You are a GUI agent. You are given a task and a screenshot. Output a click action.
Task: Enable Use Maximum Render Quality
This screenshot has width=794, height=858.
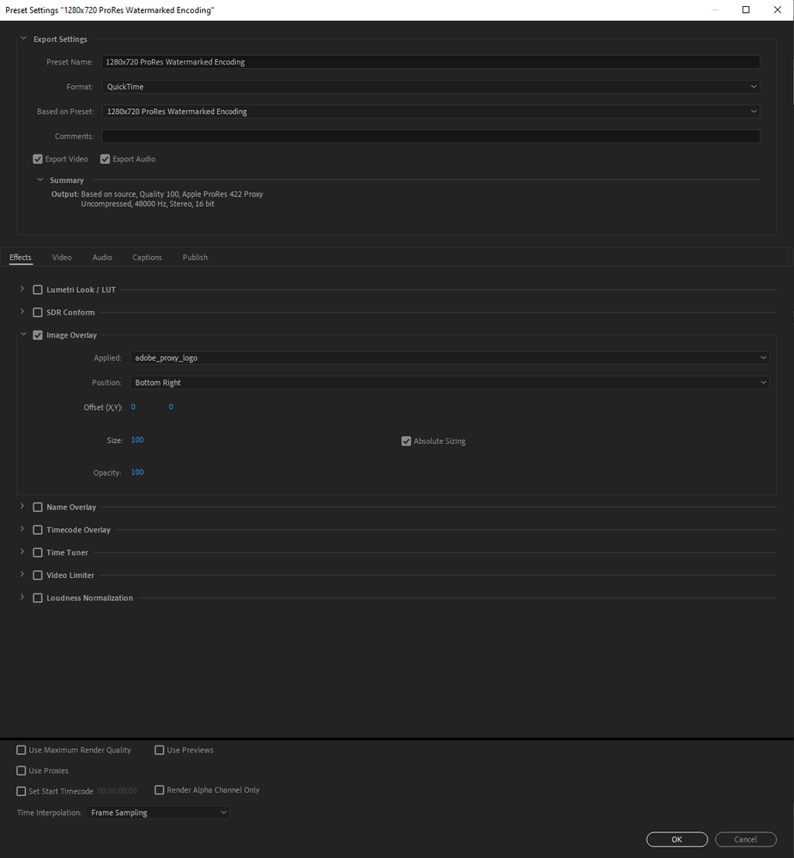[21, 750]
